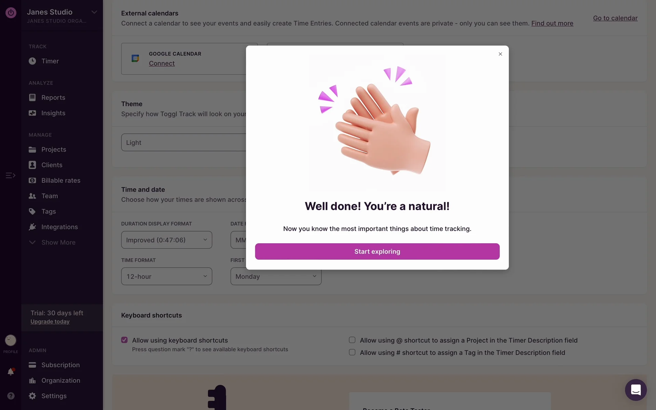
Task: Expand the collapsed sidebar arrow icon
Action: (10, 175)
